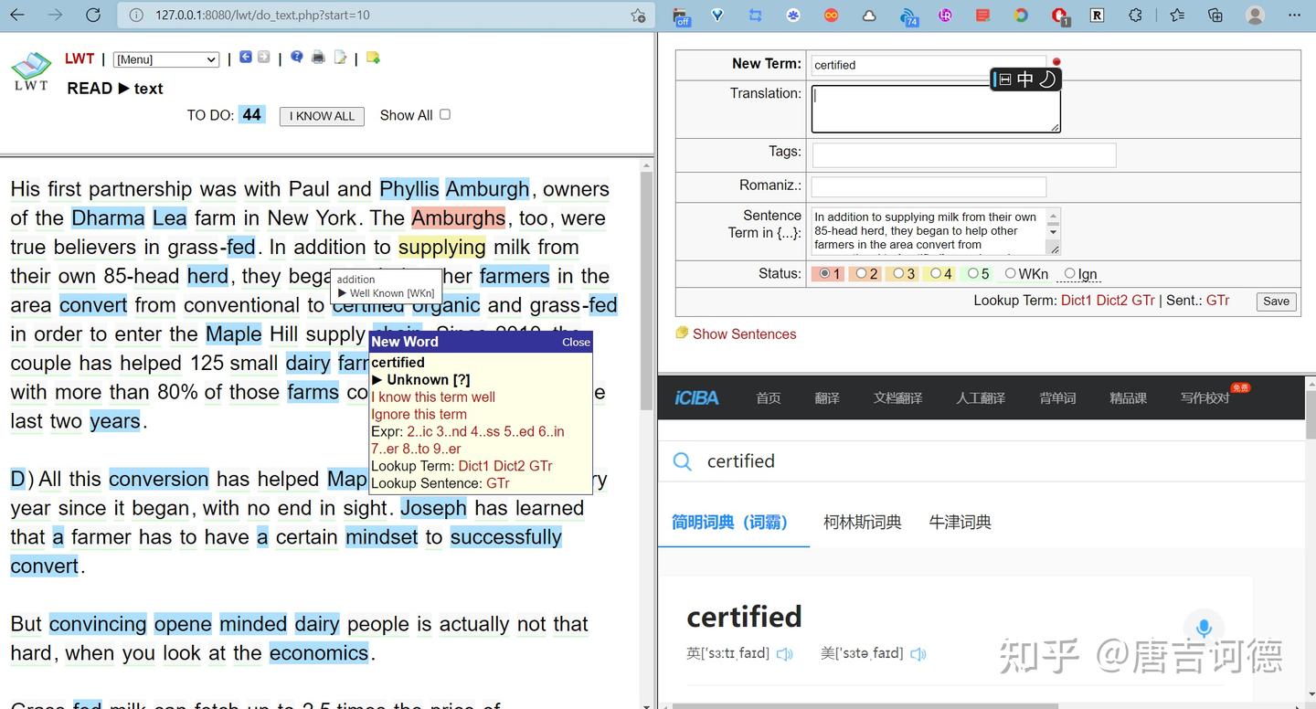The height and width of the screenshot is (709, 1316).
Task: Click Show Sentences link
Action: 744,334
